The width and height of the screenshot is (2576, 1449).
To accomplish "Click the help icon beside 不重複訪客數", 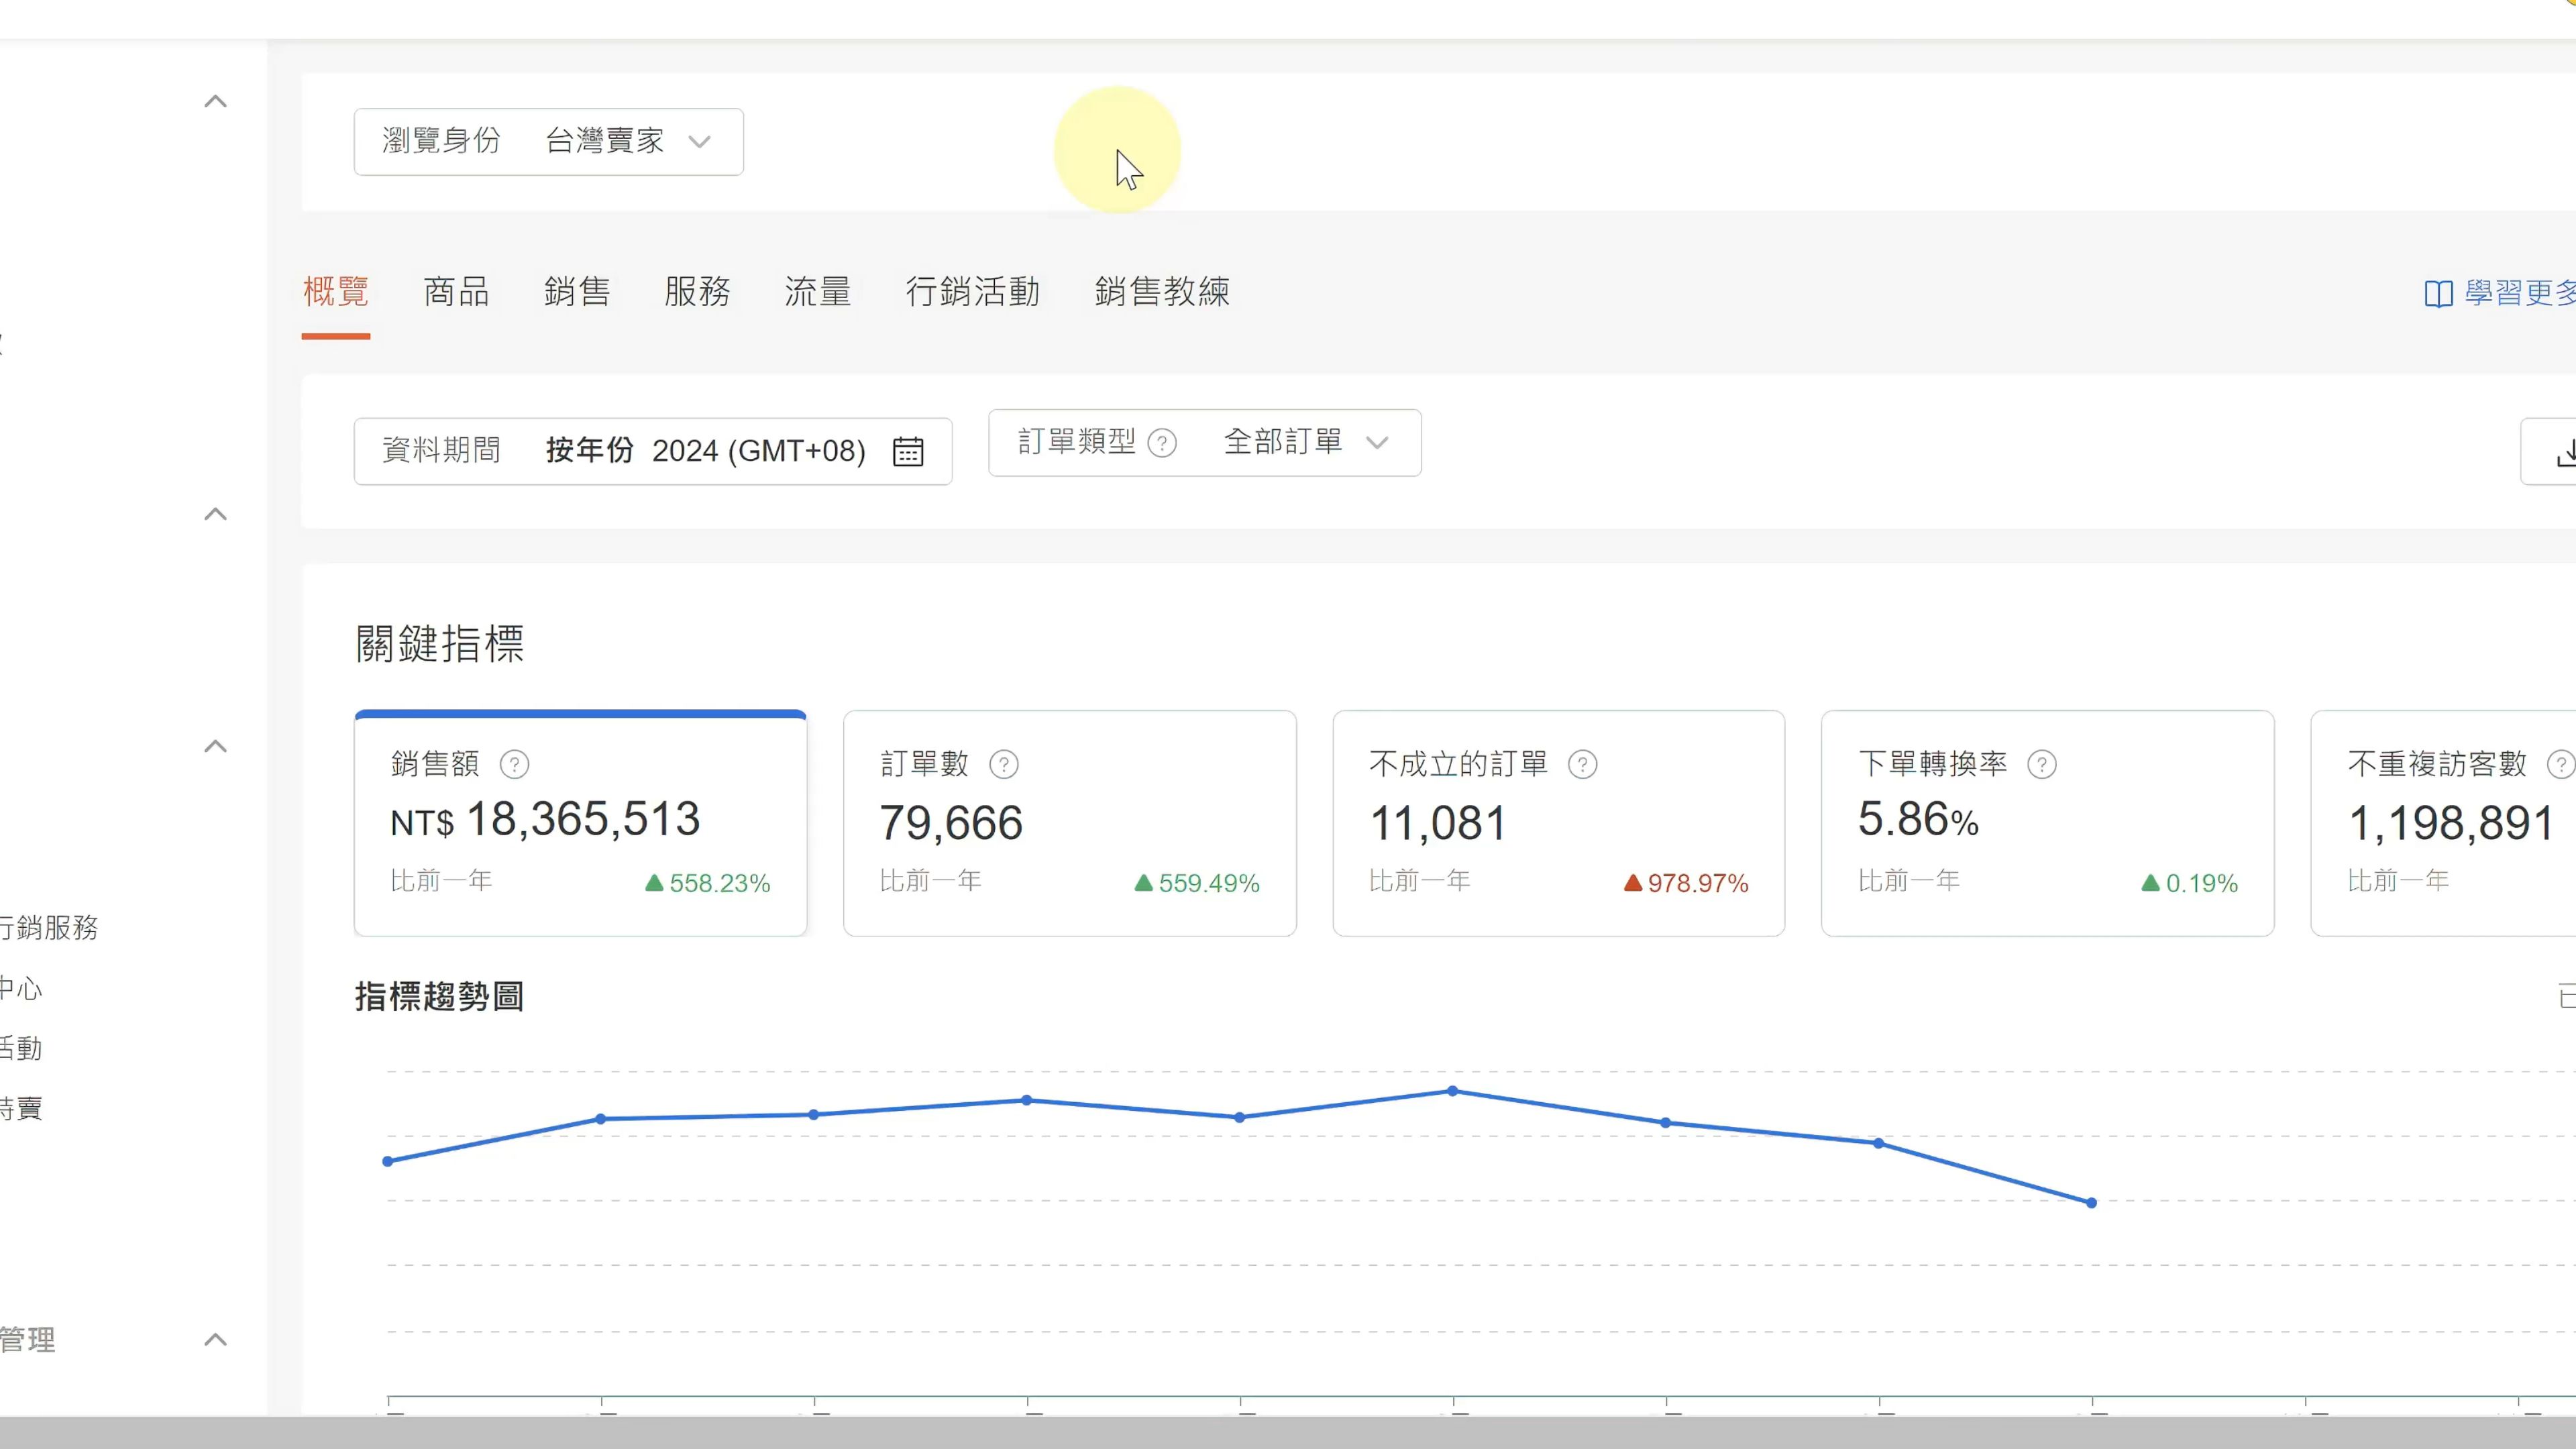I will pyautogui.click(x=2561, y=765).
